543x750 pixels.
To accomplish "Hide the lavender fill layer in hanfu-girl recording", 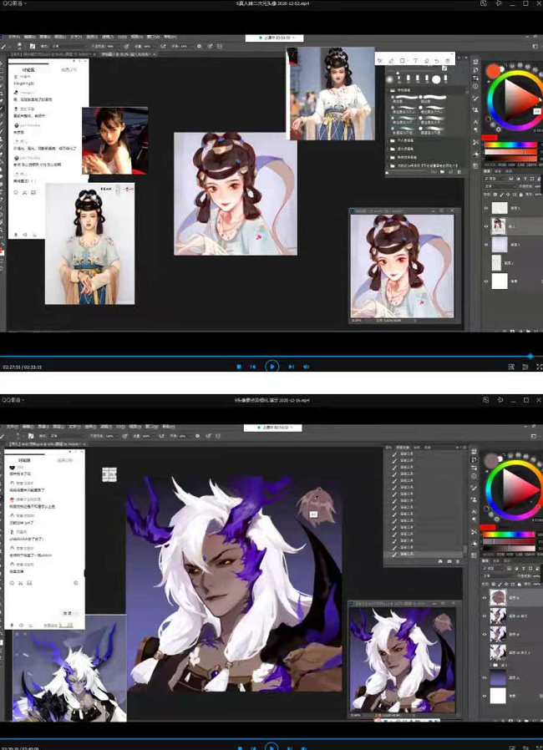I will click(x=486, y=245).
